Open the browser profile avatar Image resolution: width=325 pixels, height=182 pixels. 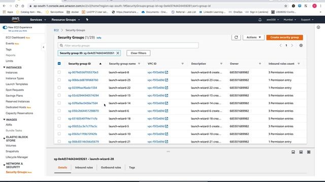click(x=314, y=6)
